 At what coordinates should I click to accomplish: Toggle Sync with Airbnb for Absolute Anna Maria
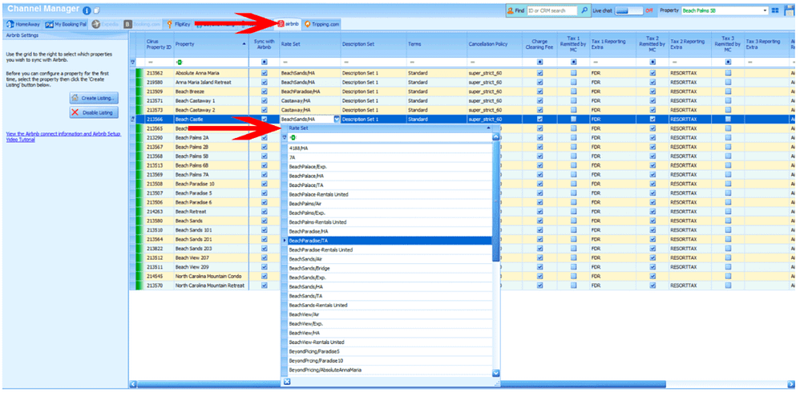[x=265, y=73]
